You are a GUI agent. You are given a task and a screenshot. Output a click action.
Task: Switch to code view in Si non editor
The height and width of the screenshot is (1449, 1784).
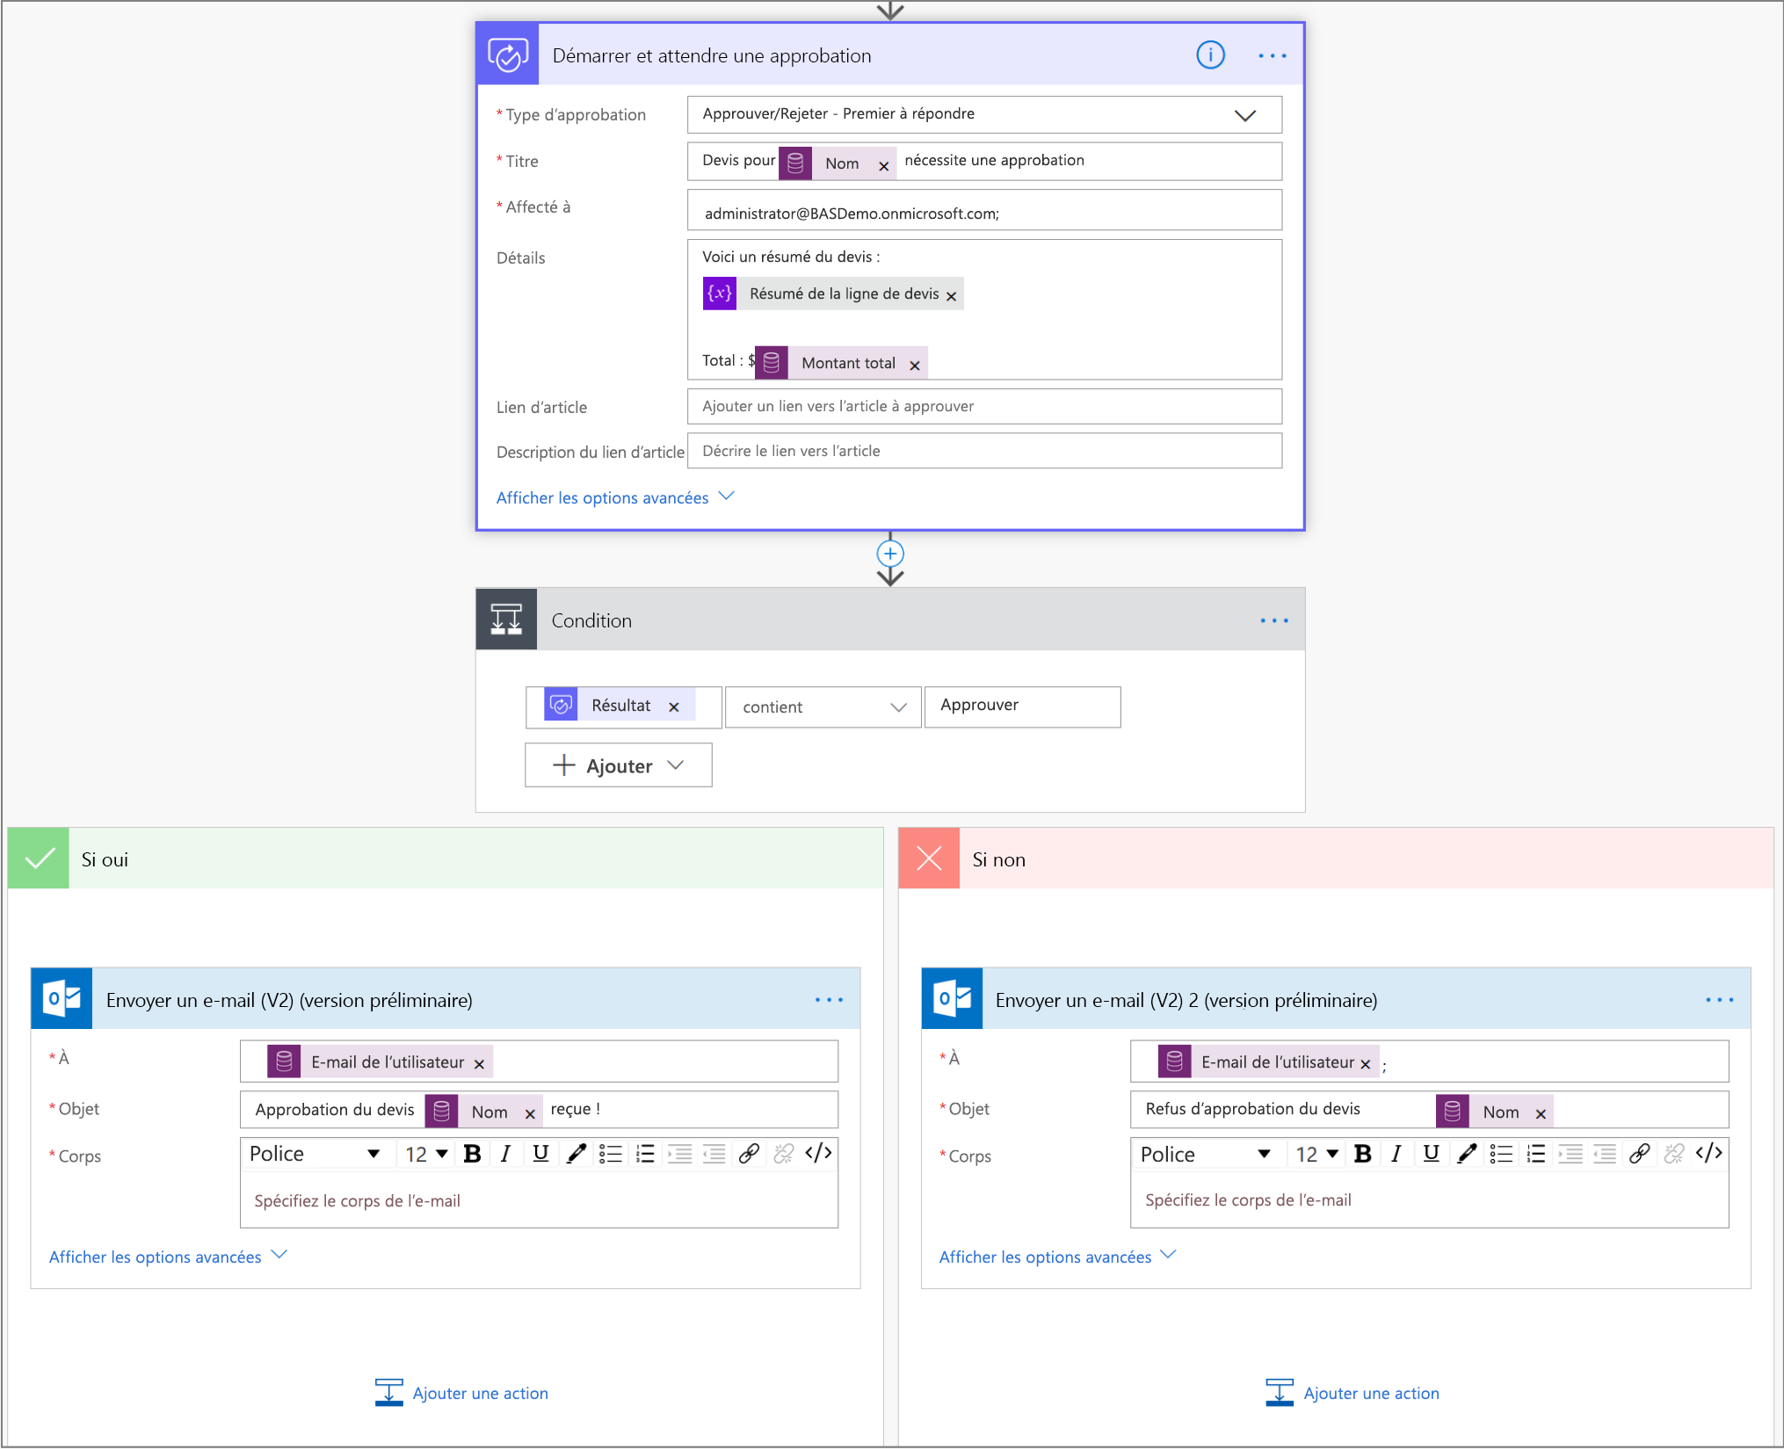click(1708, 1153)
